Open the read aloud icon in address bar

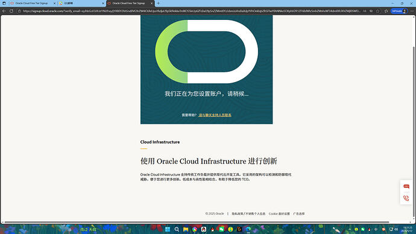365,11
